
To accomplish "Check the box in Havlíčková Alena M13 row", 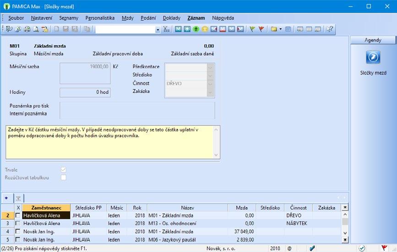I will (x=18, y=223).
